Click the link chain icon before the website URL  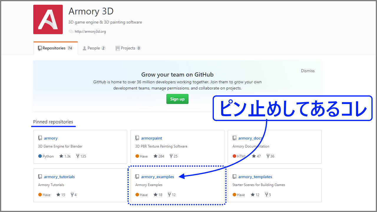(x=70, y=31)
